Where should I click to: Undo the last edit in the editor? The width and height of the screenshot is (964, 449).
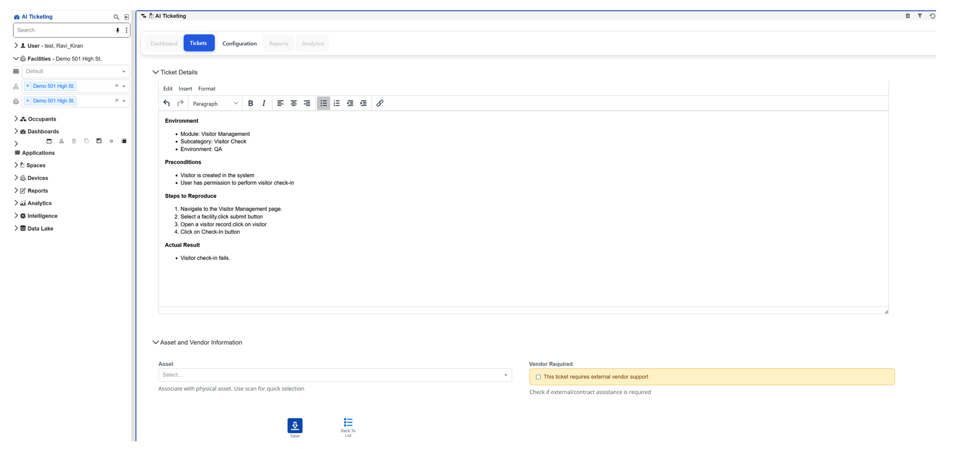pyautogui.click(x=166, y=103)
